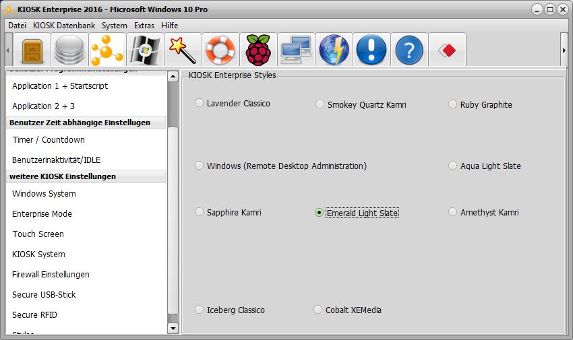
Task: Open the KIOSK Datenbank menu
Action: point(64,26)
